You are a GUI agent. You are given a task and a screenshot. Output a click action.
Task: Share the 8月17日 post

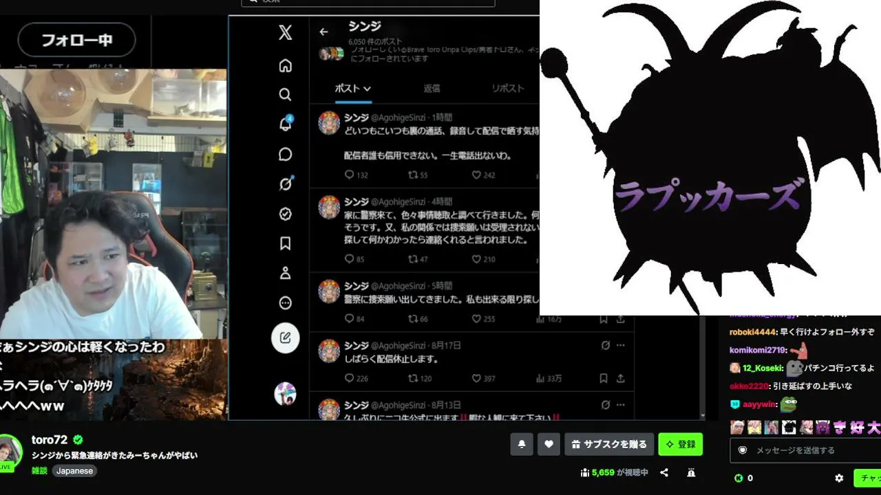click(620, 378)
